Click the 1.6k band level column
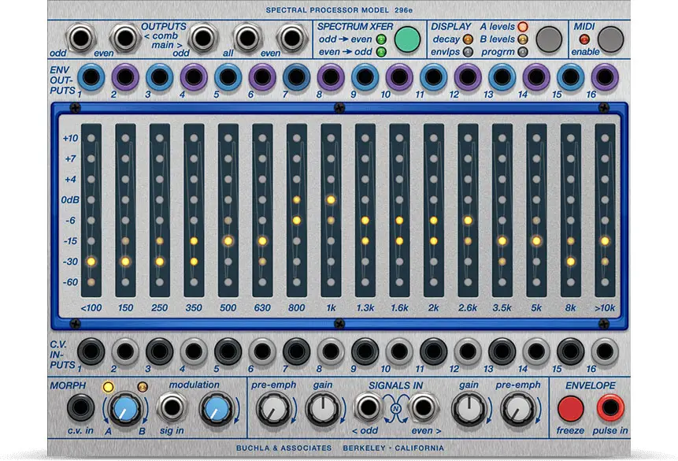This screenshot has height=461, width=678. pyautogui.click(x=399, y=210)
